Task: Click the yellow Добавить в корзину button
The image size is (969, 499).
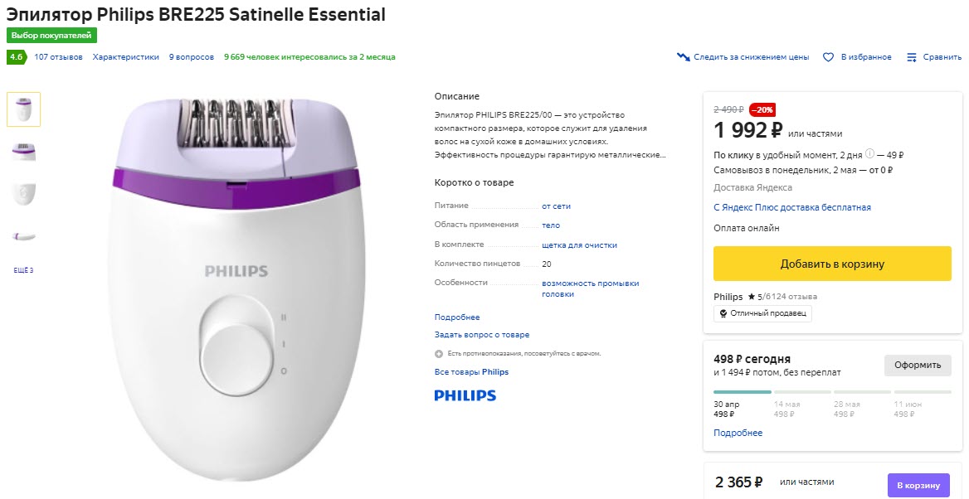Action: 832,263
